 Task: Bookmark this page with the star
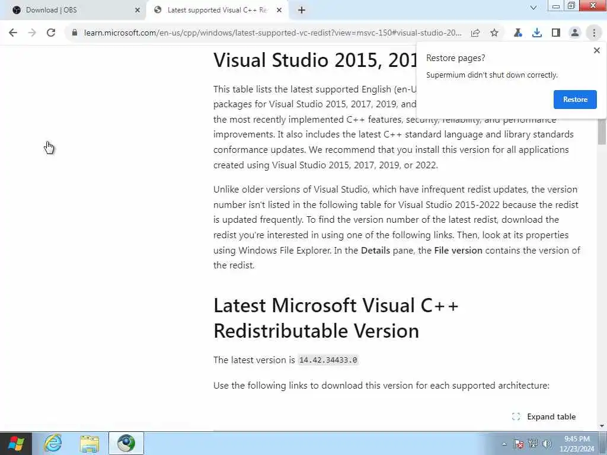click(x=494, y=33)
